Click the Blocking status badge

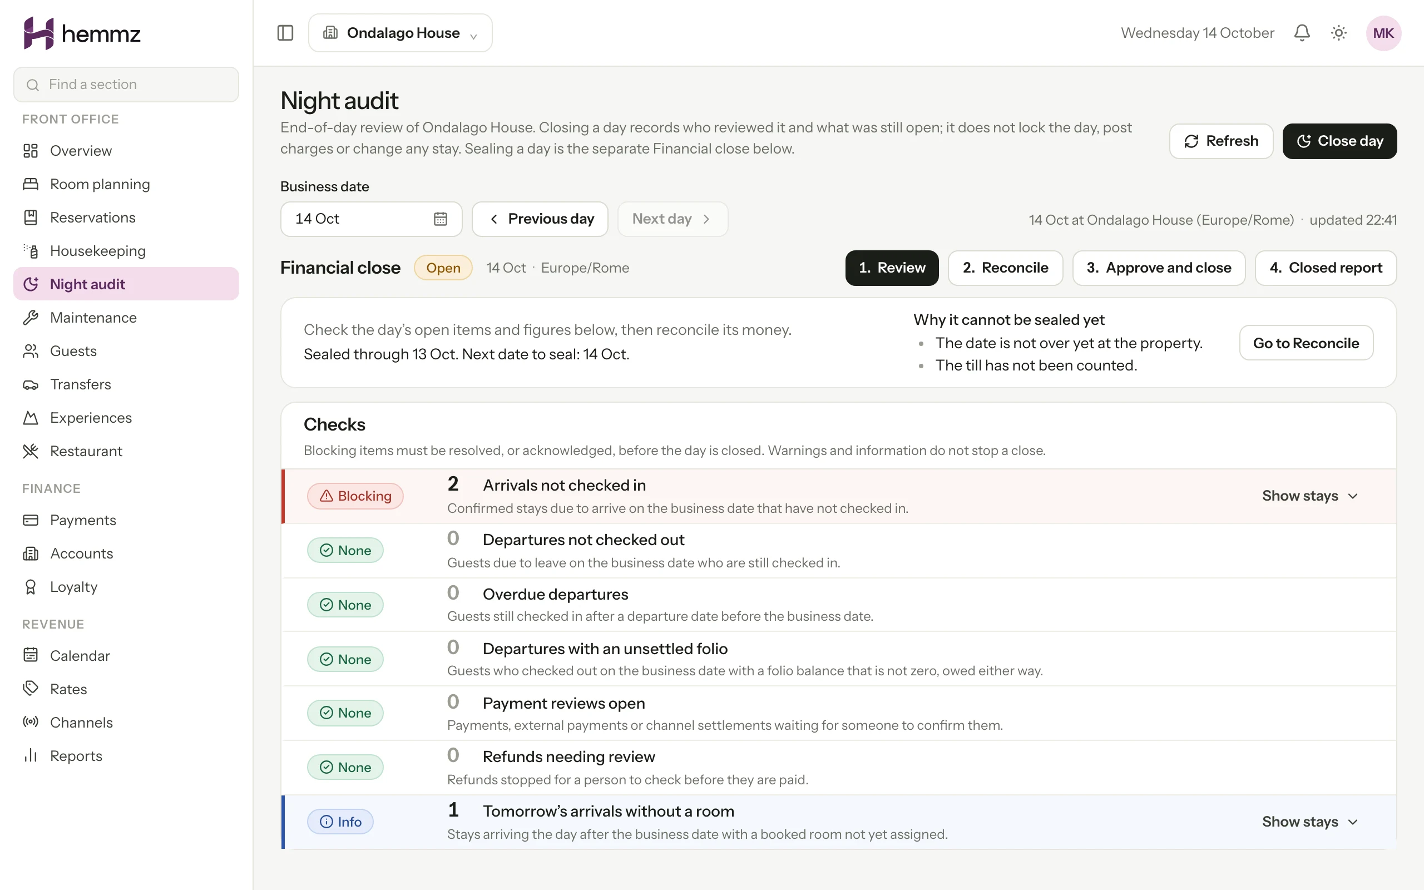(355, 496)
